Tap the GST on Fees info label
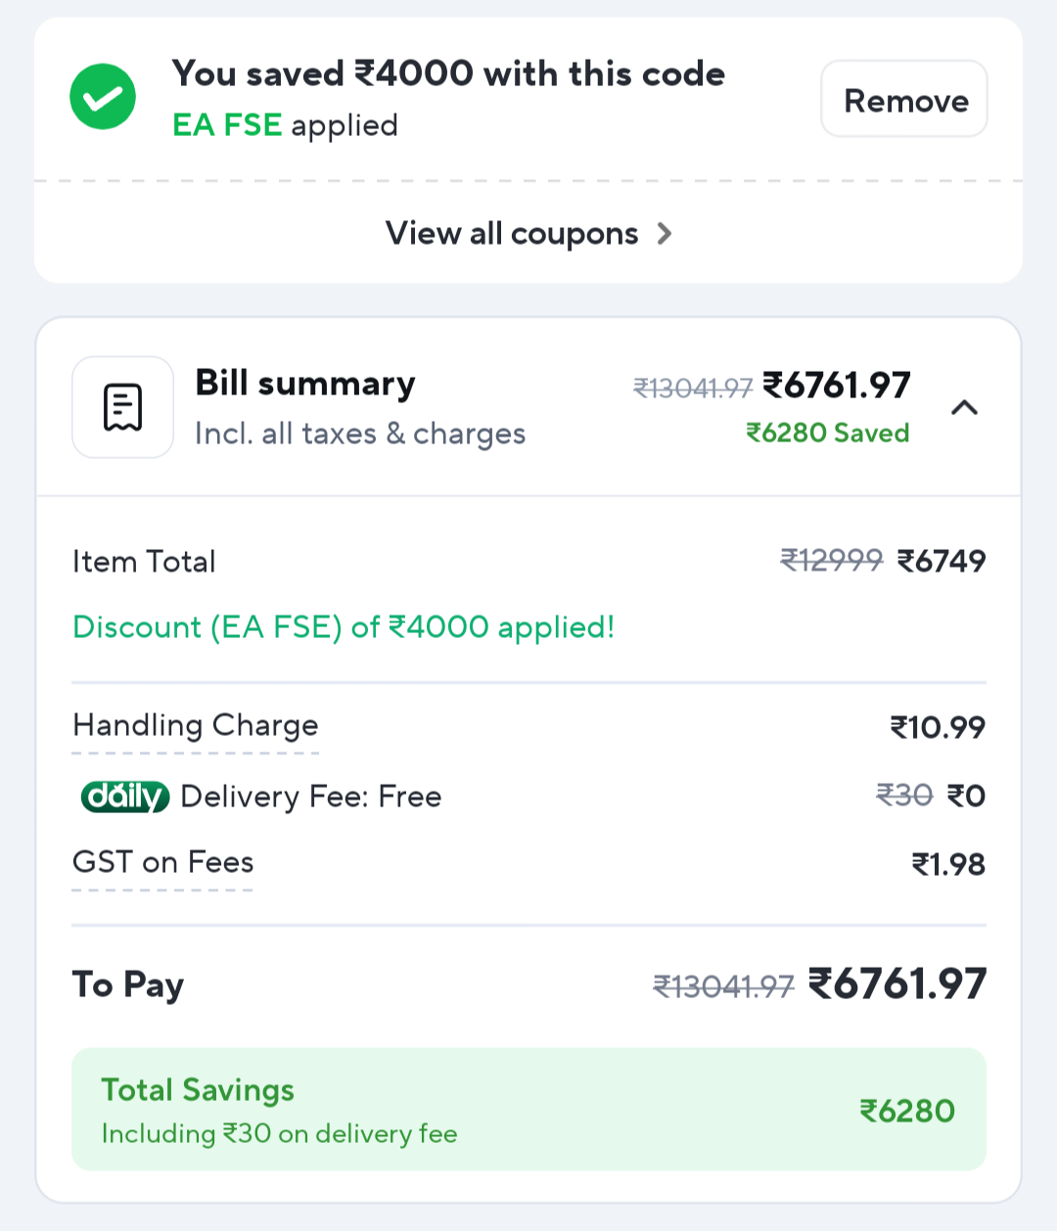 pyautogui.click(x=162, y=863)
